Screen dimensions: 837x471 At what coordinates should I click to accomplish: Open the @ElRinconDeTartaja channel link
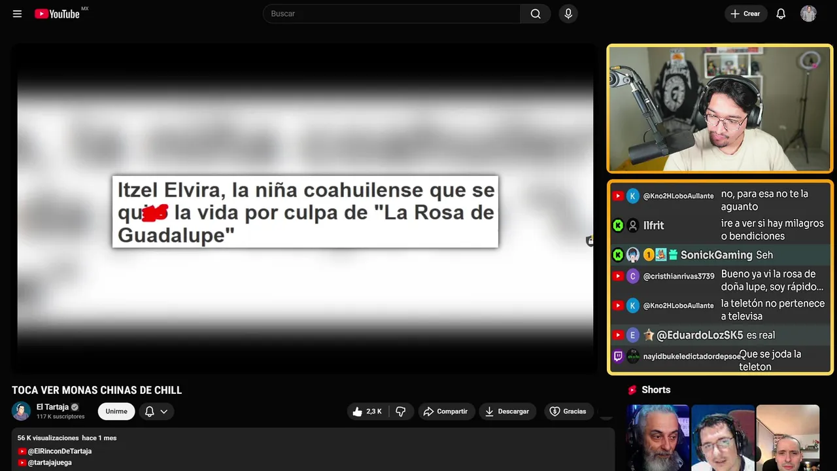point(60,451)
